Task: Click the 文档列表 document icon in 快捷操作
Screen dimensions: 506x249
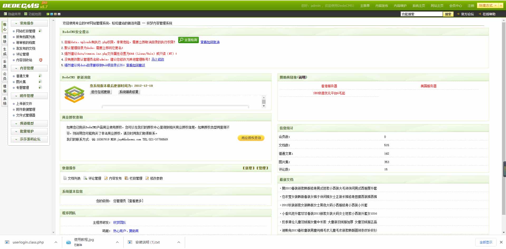Action: pos(65,178)
